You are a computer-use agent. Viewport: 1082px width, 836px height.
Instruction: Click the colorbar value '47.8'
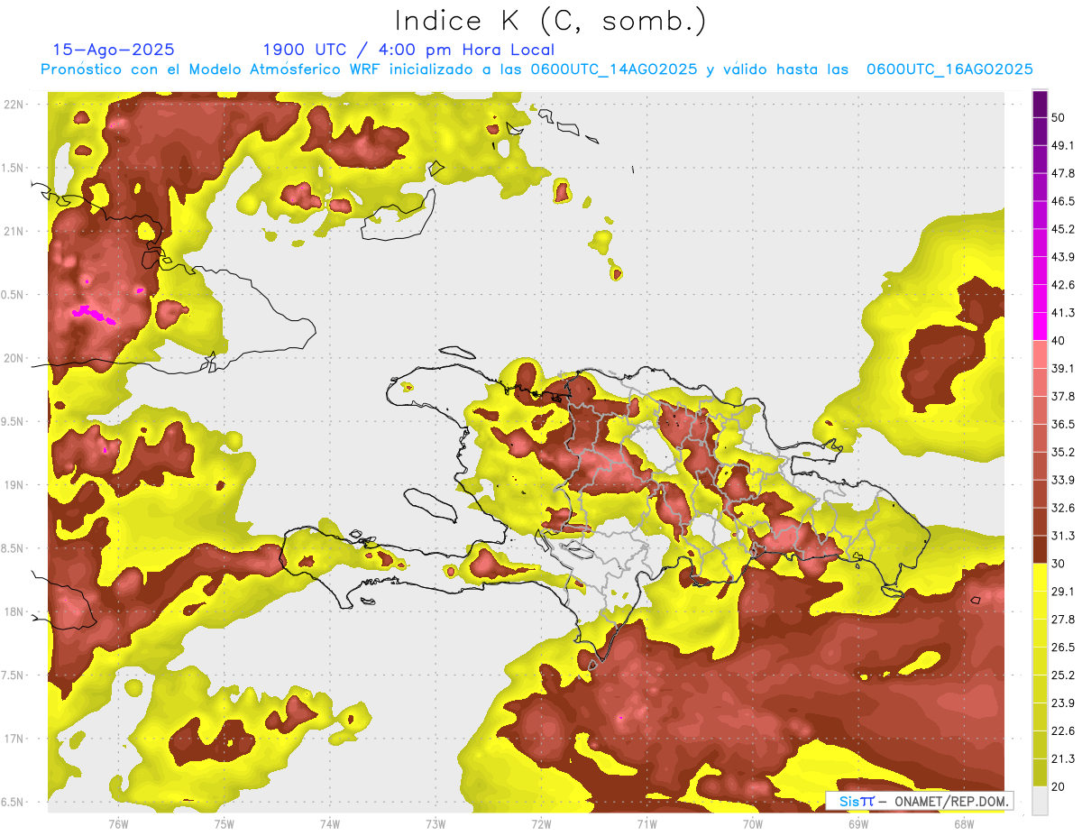point(1063,173)
